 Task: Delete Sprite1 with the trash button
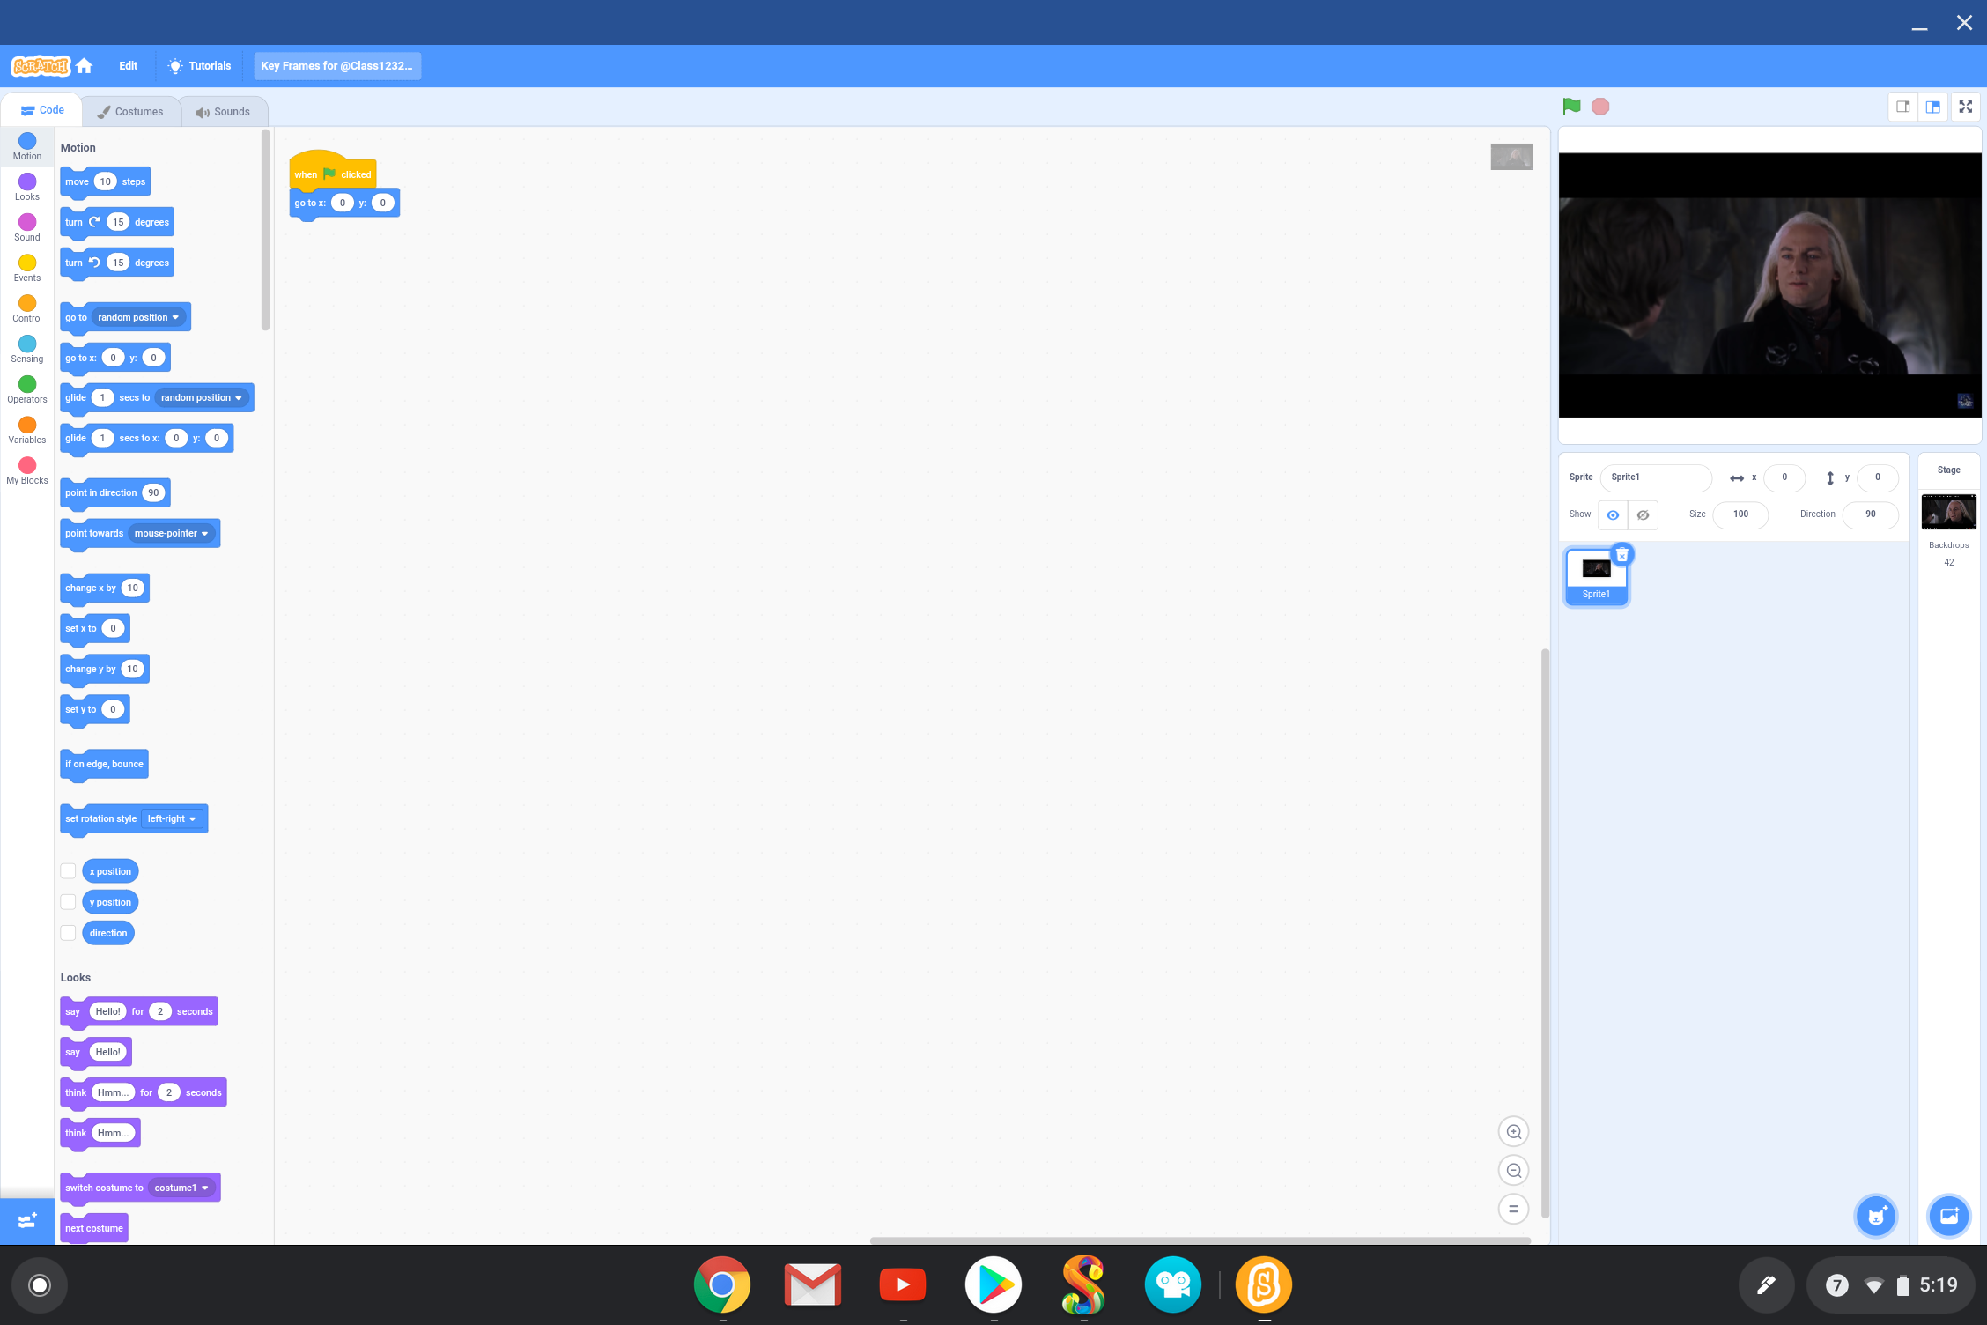(1621, 554)
